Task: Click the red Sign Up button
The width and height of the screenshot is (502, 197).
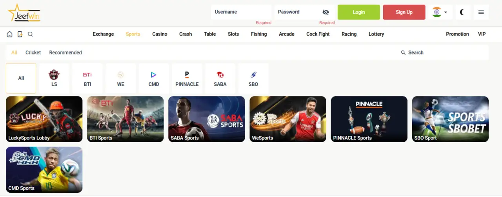Action: click(404, 12)
